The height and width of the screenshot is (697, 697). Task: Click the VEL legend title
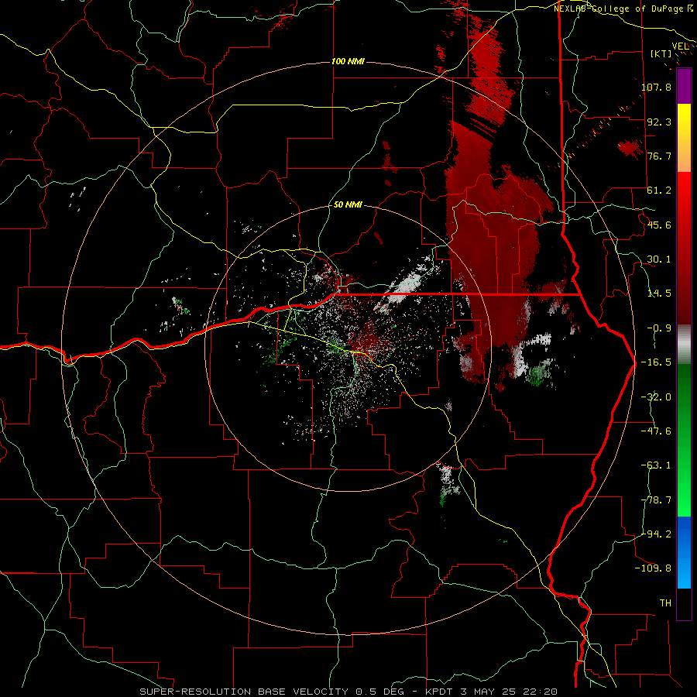tap(680, 46)
